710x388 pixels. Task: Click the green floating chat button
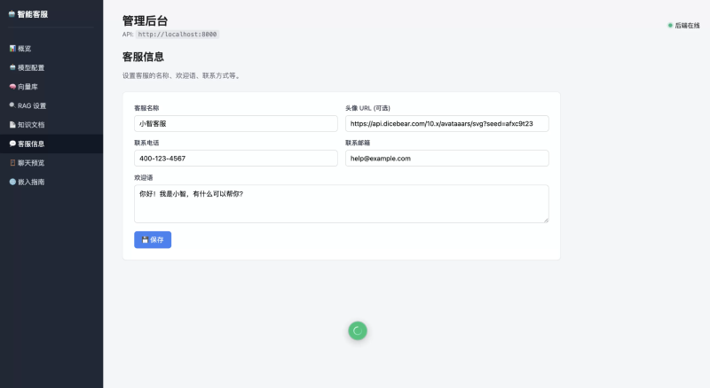pyautogui.click(x=358, y=331)
